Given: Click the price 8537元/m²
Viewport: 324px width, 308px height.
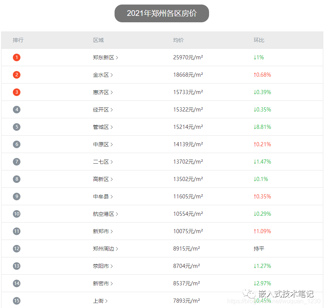Looking at the screenshot, I should tap(187, 283).
